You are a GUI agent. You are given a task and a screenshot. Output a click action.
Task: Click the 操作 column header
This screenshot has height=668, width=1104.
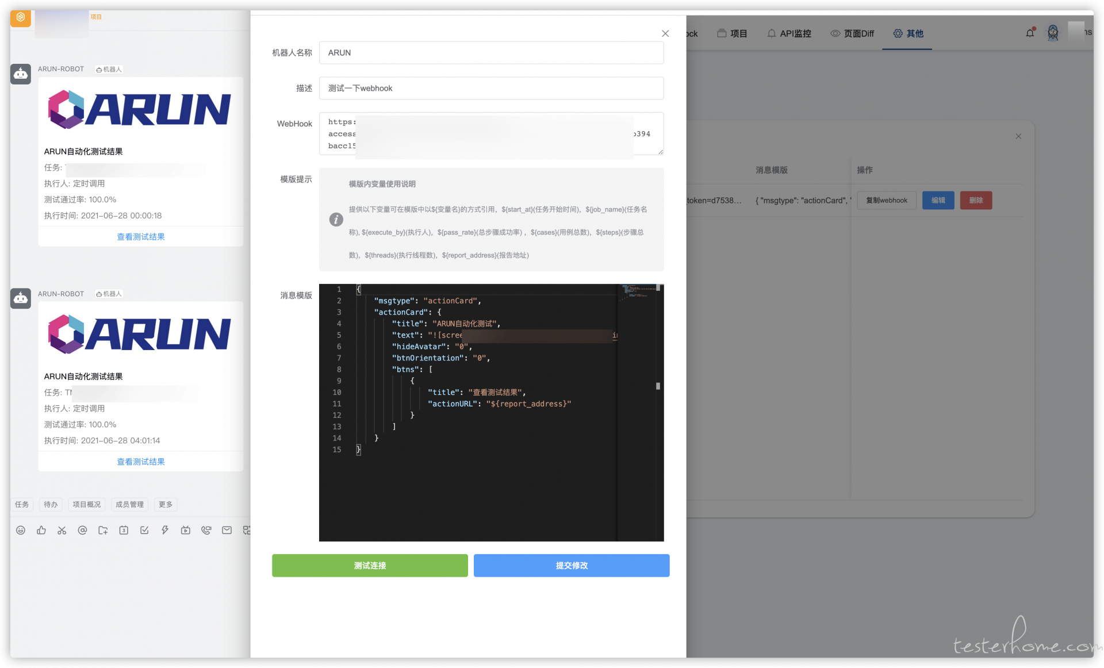[865, 170]
